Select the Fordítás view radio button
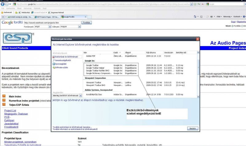The image size is (246, 146). coord(232,26)
